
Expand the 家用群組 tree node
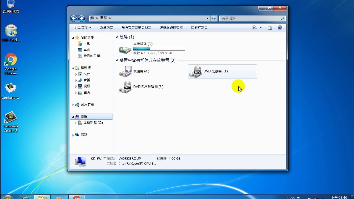pos(73,105)
